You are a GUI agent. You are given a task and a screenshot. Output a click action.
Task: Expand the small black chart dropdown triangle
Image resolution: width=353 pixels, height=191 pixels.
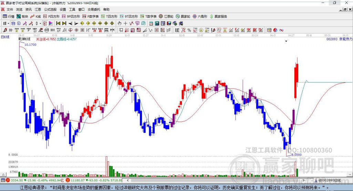(286, 41)
